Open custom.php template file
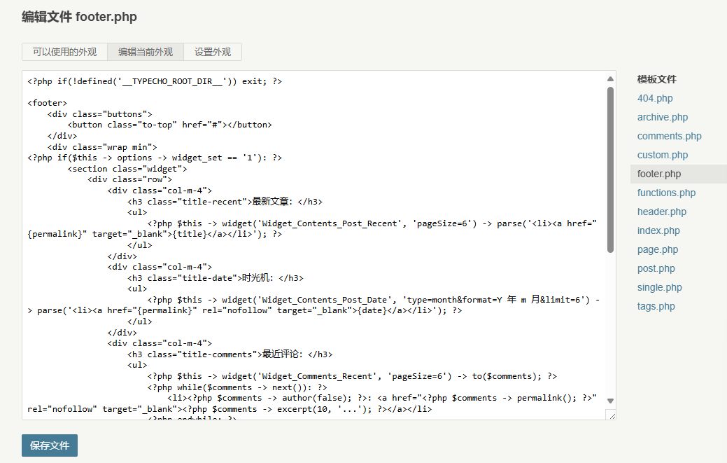The height and width of the screenshot is (463, 727). [x=662, y=155]
